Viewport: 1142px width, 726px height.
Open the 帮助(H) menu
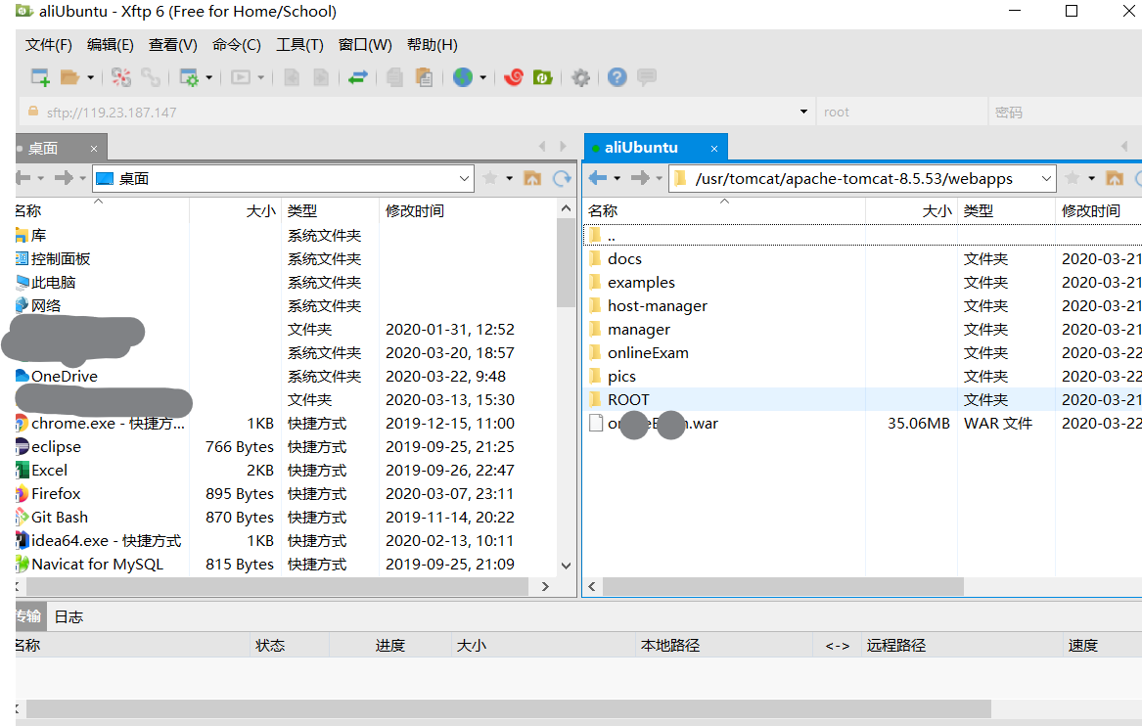coord(432,45)
